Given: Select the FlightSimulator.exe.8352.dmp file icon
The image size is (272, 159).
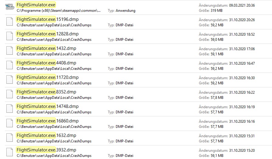Looking at the screenshot, I should point(9,94).
